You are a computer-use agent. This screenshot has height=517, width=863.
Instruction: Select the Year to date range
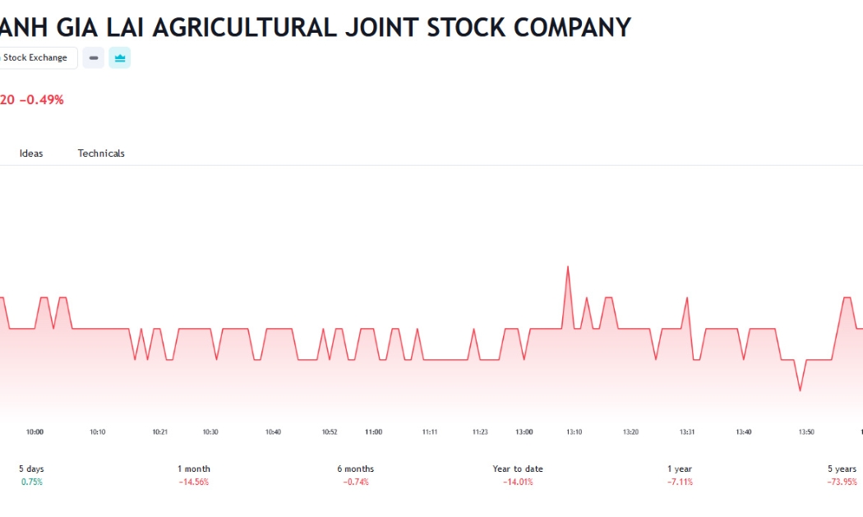pyautogui.click(x=518, y=475)
